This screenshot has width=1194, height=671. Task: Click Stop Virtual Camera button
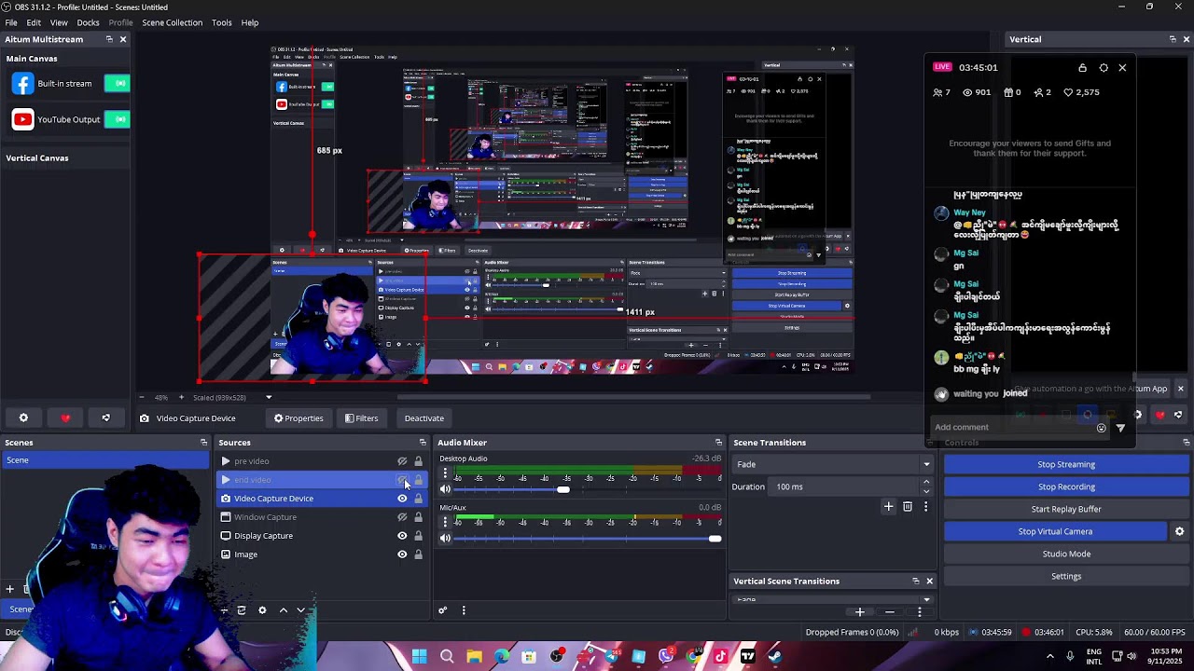[x=1055, y=531]
